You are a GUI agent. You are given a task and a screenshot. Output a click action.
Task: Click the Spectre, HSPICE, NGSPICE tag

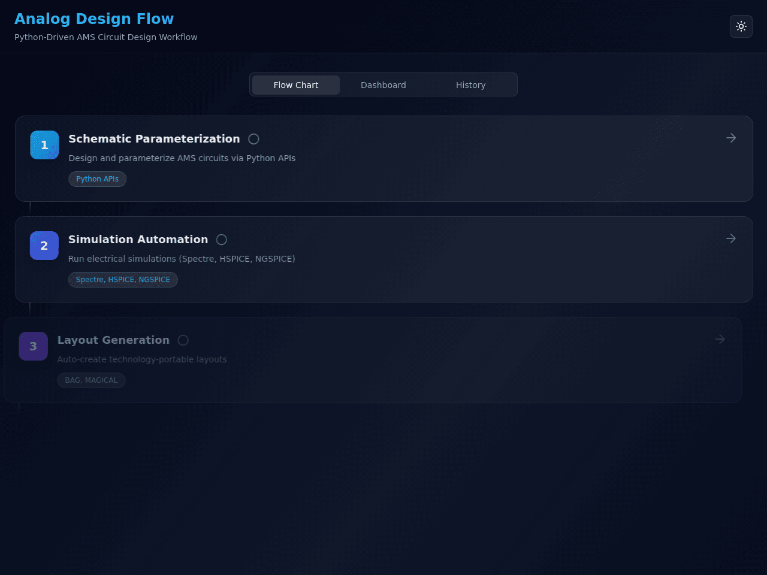coord(123,280)
